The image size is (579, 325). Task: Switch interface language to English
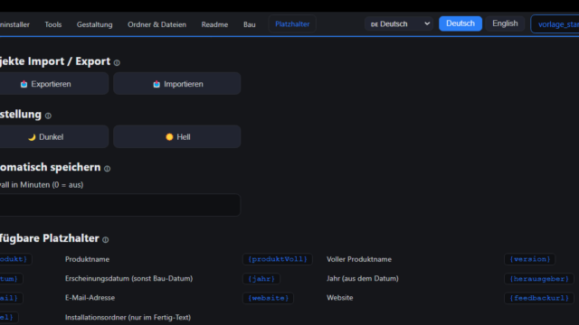click(505, 23)
